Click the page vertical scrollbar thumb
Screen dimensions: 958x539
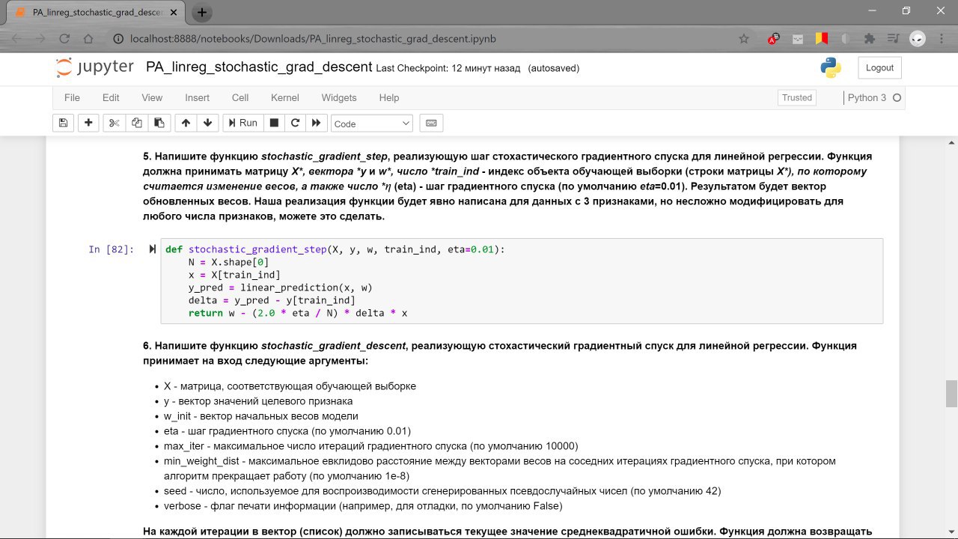[951, 393]
